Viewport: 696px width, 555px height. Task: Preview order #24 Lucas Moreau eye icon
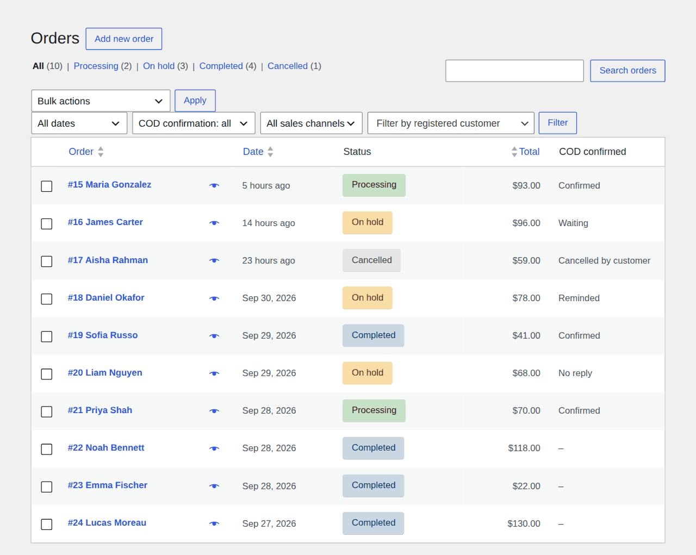[x=214, y=523]
